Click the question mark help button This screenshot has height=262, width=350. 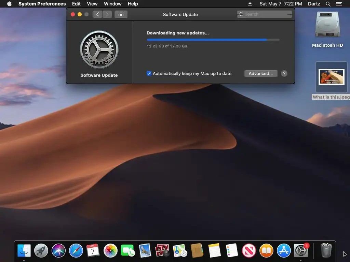pyautogui.click(x=284, y=74)
